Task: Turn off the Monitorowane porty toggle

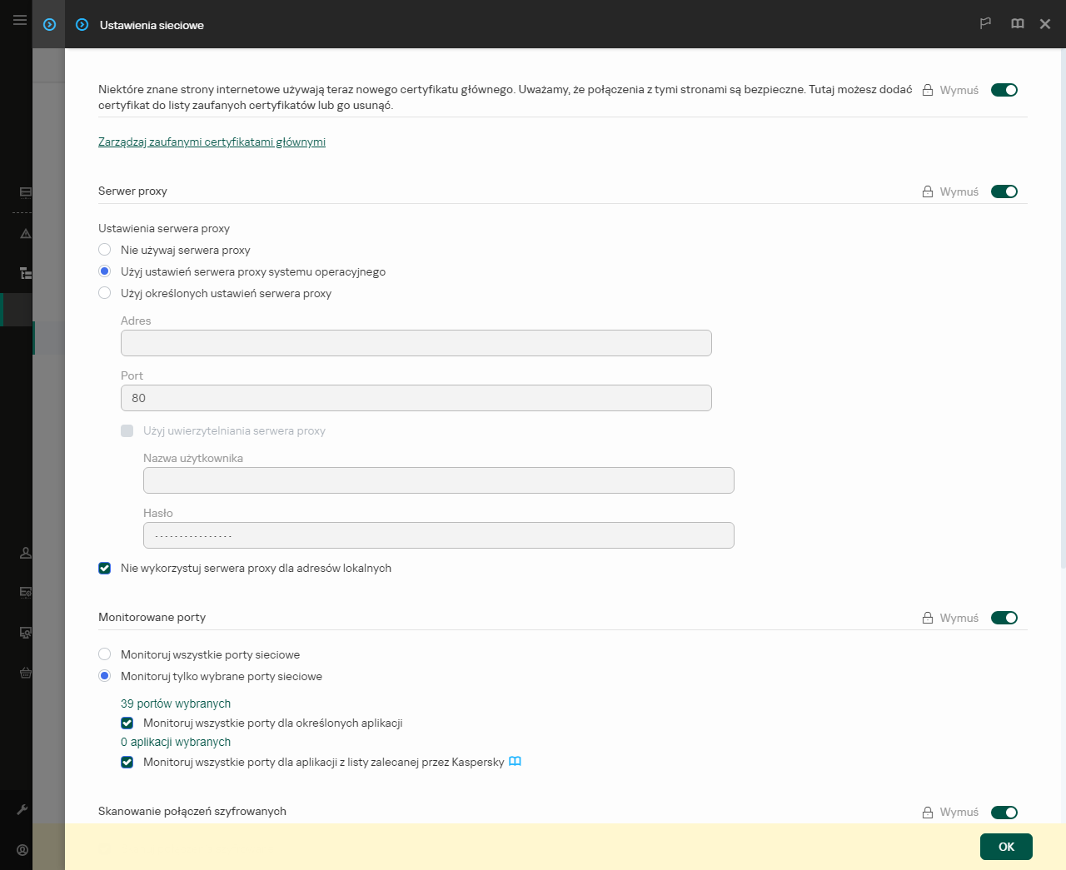Action: tap(1004, 618)
